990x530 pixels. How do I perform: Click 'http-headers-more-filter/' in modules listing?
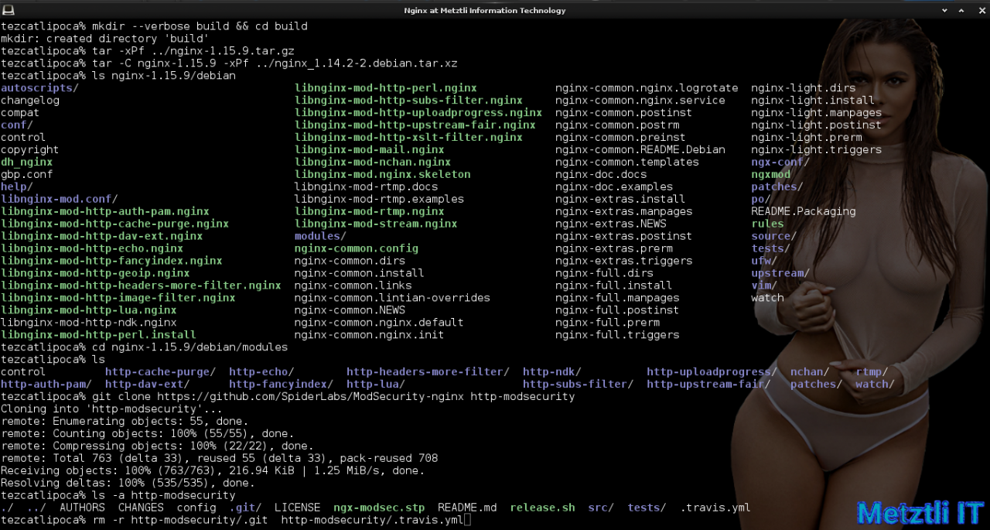pyautogui.click(x=428, y=372)
